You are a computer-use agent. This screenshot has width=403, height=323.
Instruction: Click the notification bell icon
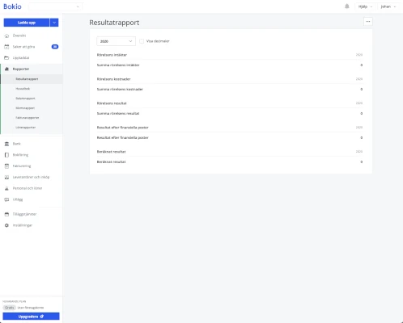[347, 6]
